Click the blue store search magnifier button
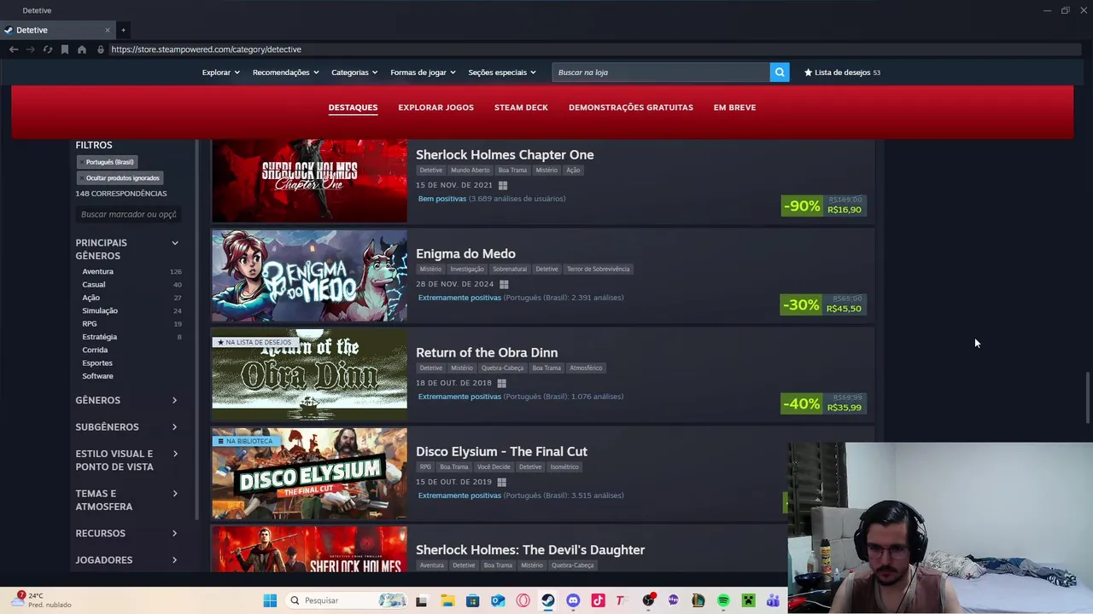Image resolution: width=1093 pixels, height=614 pixels. point(780,72)
